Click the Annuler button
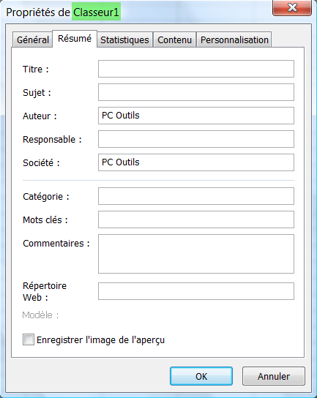The width and height of the screenshot is (317, 398). pyautogui.click(x=274, y=376)
